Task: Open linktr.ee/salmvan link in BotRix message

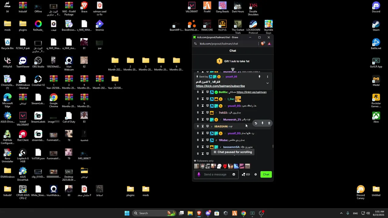Action: tap(252, 92)
